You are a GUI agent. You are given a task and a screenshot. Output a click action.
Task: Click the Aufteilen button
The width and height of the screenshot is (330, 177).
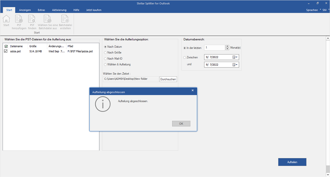point(292,162)
